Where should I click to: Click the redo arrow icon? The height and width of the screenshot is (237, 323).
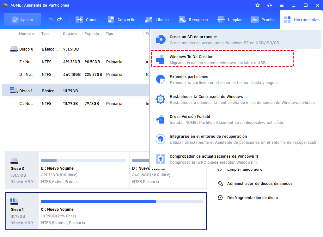[x=59, y=20]
